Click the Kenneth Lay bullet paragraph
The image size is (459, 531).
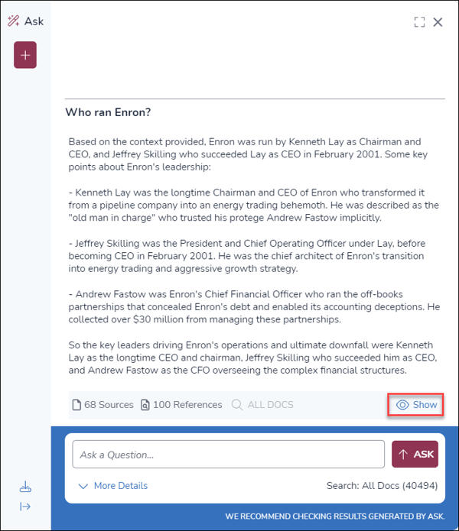point(252,205)
